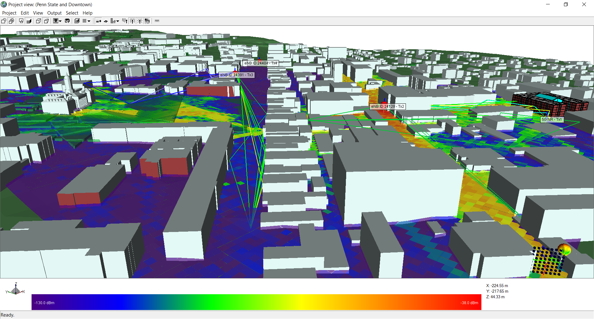Minimize the Project view window

pyautogui.click(x=548, y=4)
